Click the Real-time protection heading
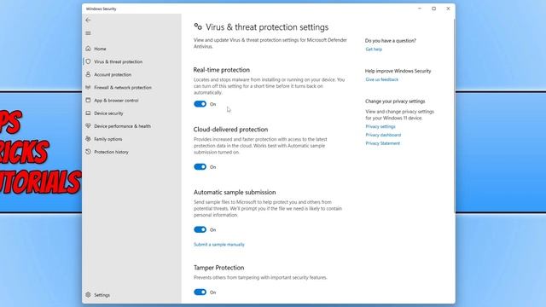 click(x=222, y=70)
